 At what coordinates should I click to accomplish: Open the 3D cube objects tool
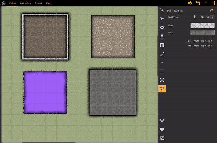[162, 27]
